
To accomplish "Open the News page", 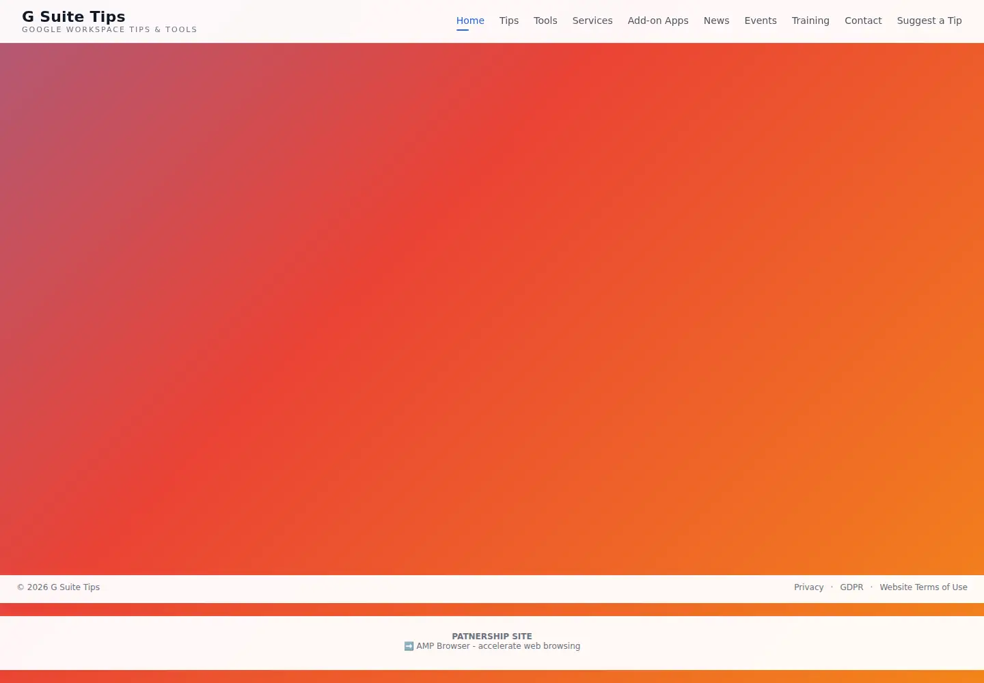I will click(x=716, y=20).
